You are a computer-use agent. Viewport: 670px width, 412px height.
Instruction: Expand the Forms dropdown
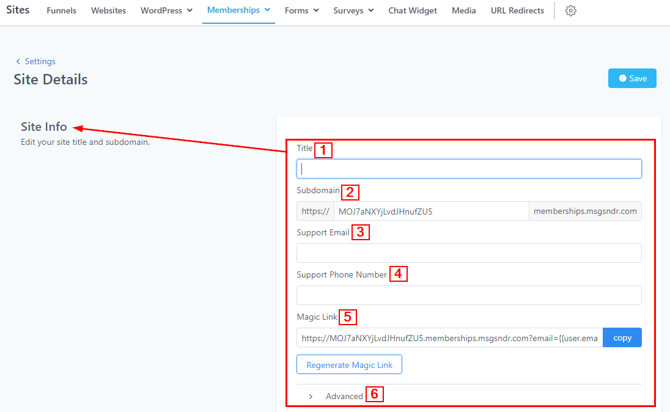[302, 10]
